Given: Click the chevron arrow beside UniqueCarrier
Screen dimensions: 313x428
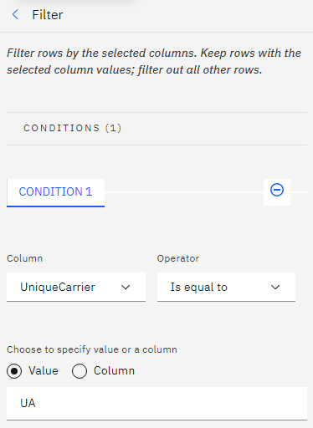Looking at the screenshot, I should 126,287.
